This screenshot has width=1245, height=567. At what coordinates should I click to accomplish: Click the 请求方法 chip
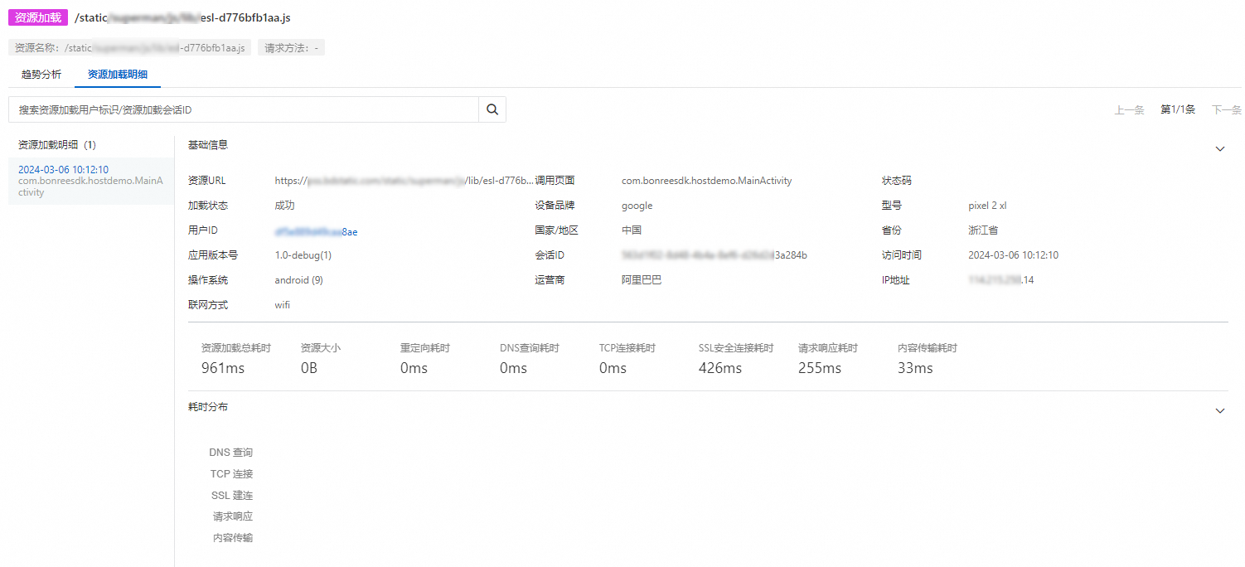click(x=291, y=48)
